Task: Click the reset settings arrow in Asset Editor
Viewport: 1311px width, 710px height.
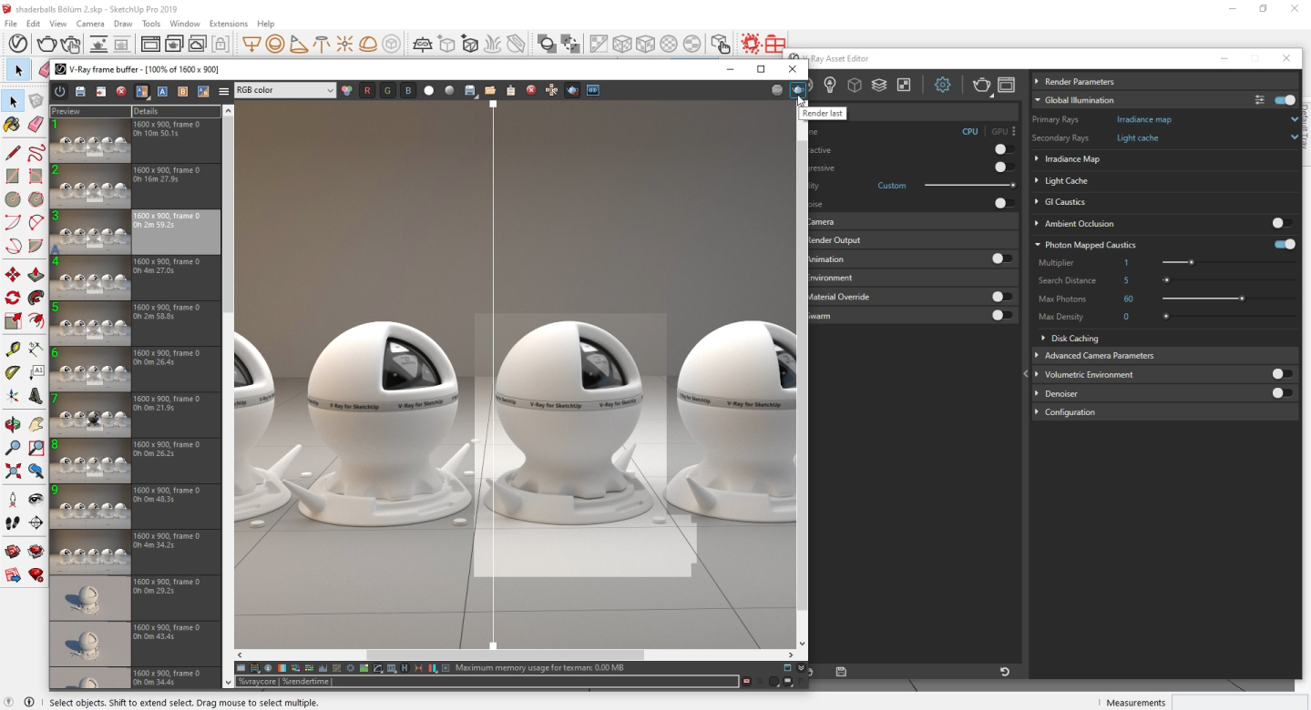Action: [1005, 672]
